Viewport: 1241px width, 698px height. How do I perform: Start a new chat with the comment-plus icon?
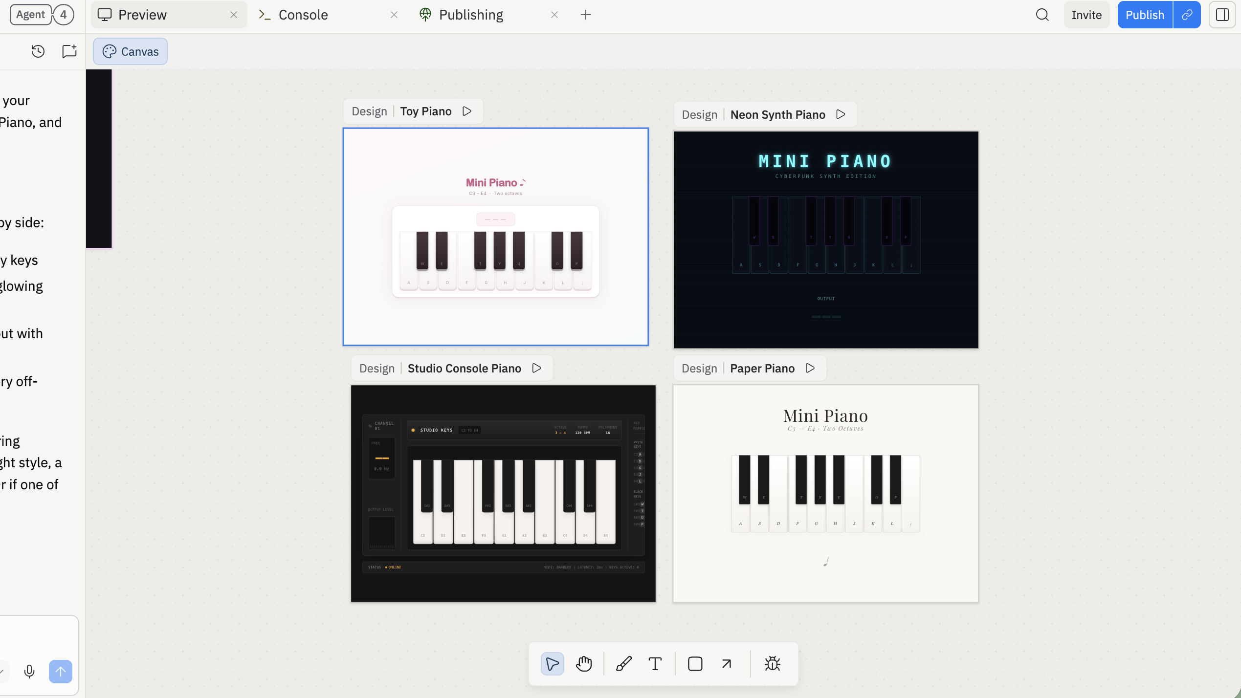pos(68,51)
